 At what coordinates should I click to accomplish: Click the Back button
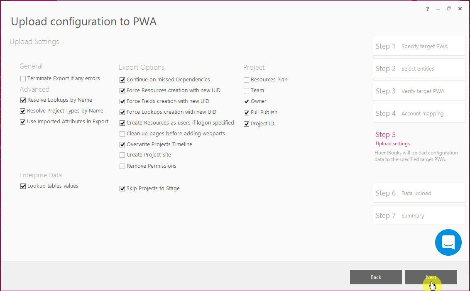tap(376, 277)
